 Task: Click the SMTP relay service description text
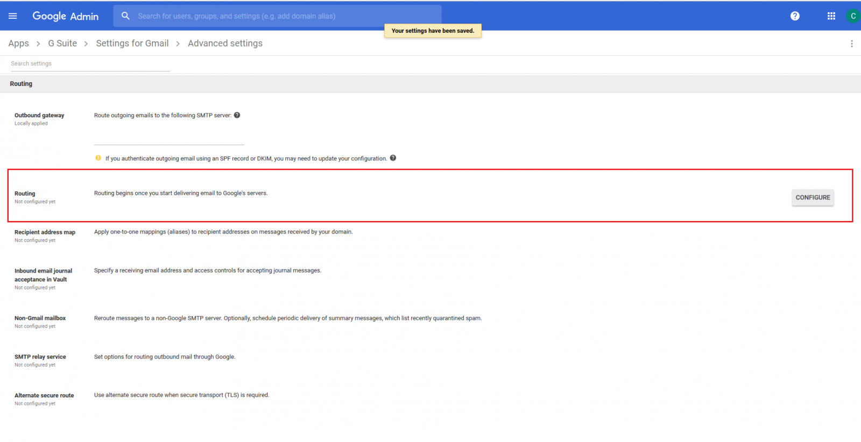pyautogui.click(x=165, y=357)
